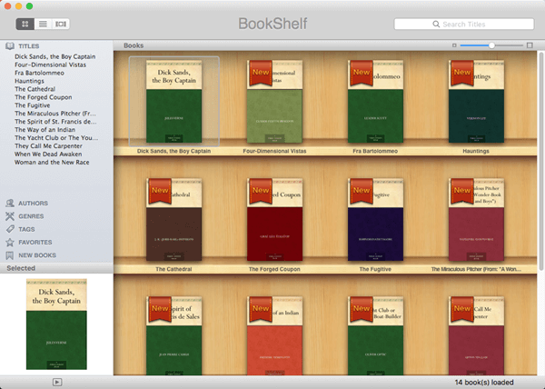545x389 pixels.
Task: Click the New Books bookmark icon
Action: 10,255
